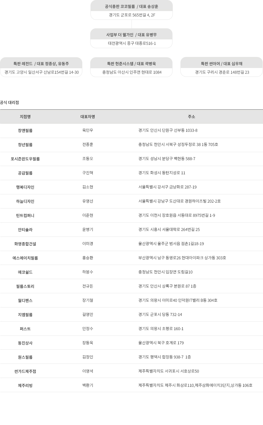Click the 썬가드제주점 branch name

click(25, 371)
